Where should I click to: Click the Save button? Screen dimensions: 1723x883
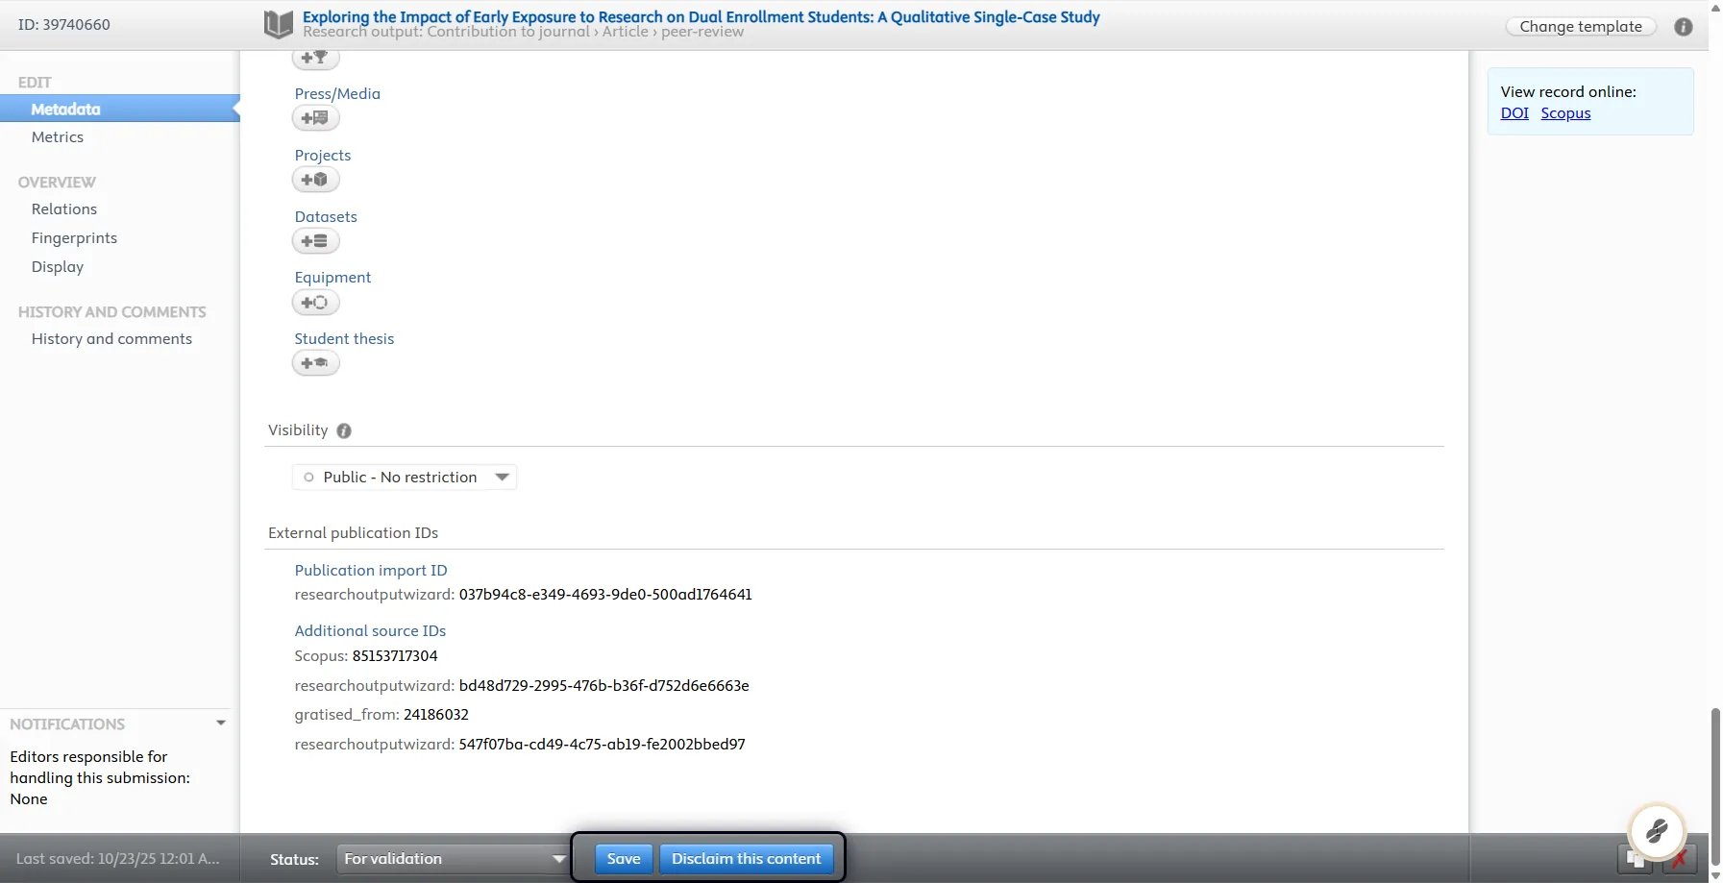624,859
